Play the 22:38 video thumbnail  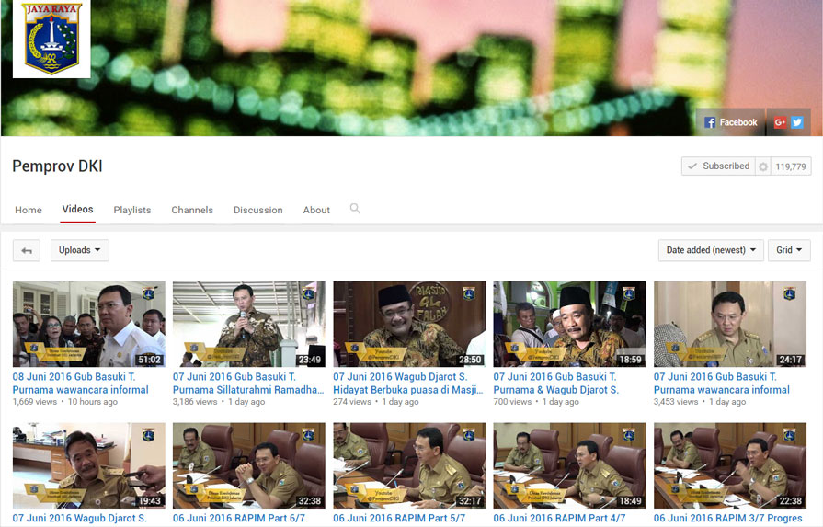pyautogui.click(x=730, y=465)
